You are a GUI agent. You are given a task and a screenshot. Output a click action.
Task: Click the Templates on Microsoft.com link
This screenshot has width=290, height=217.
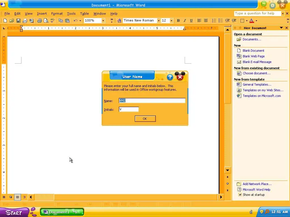click(x=262, y=96)
